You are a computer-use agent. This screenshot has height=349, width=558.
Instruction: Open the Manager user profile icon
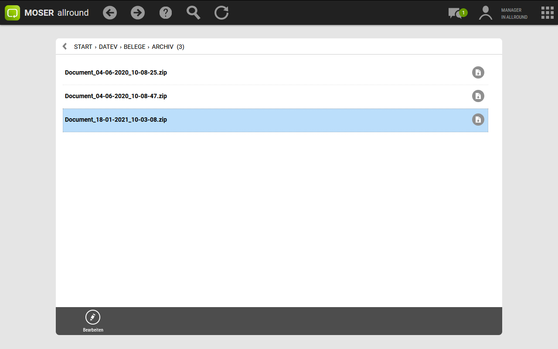485,13
